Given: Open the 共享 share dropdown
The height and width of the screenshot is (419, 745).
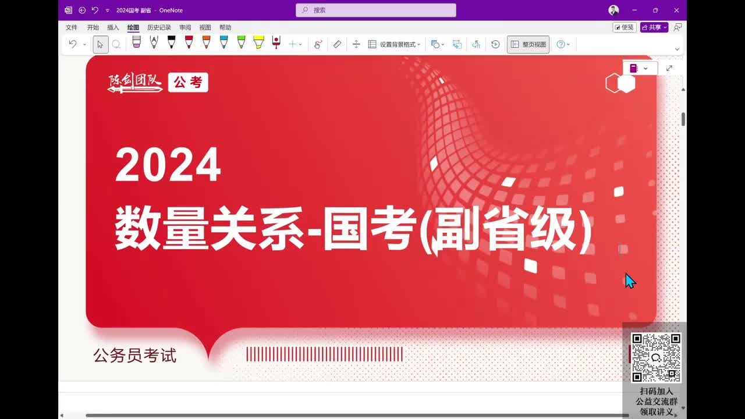Looking at the screenshot, I should (x=654, y=27).
